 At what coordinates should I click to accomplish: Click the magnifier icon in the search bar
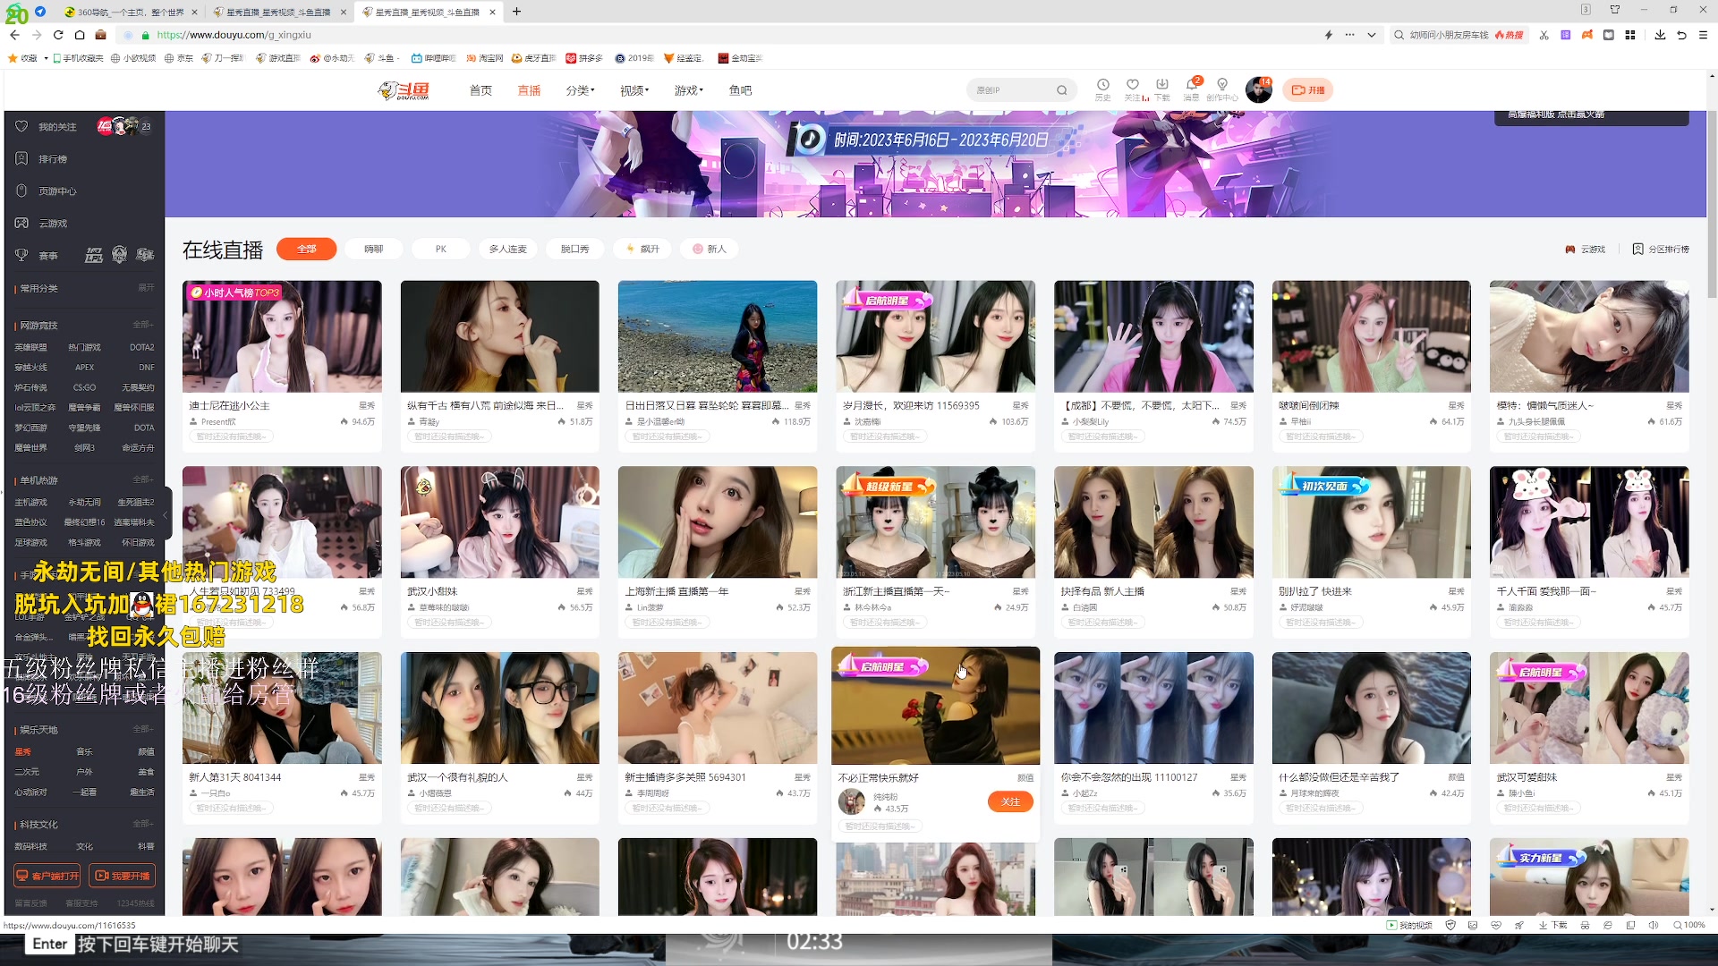pyautogui.click(x=1061, y=89)
